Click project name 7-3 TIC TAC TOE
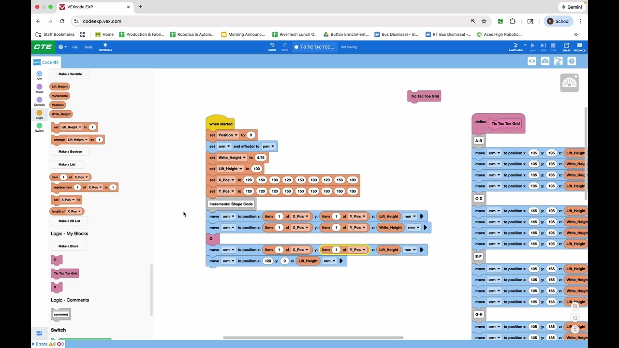The width and height of the screenshot is (619, 348). pyautogui.click(x=314, y=47)
